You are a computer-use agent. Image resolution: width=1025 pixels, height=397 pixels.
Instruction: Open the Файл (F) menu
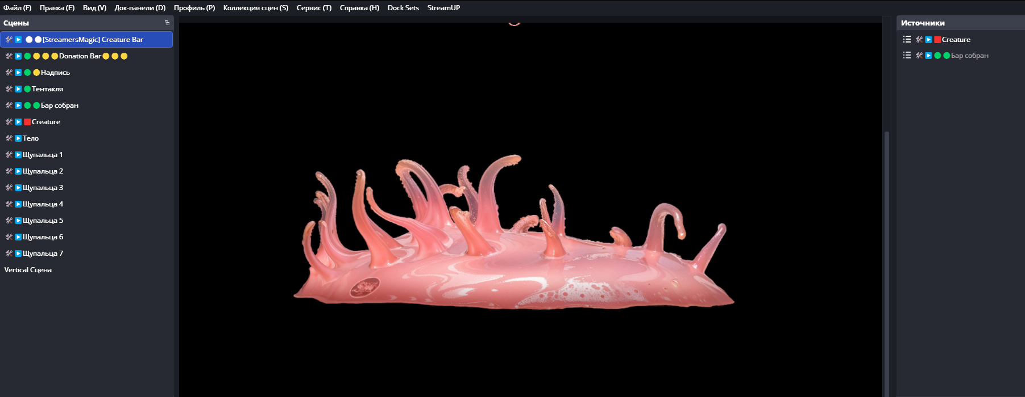pos(17,8)
